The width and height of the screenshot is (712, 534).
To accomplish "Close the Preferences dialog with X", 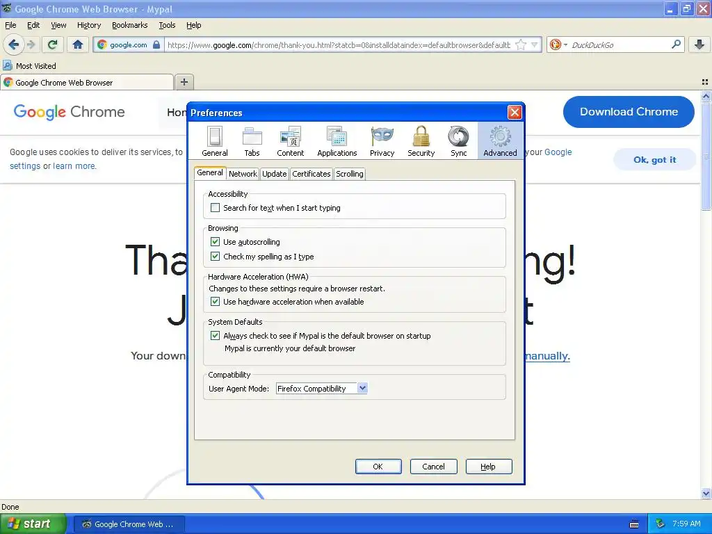I will click(x=515, y=112).
